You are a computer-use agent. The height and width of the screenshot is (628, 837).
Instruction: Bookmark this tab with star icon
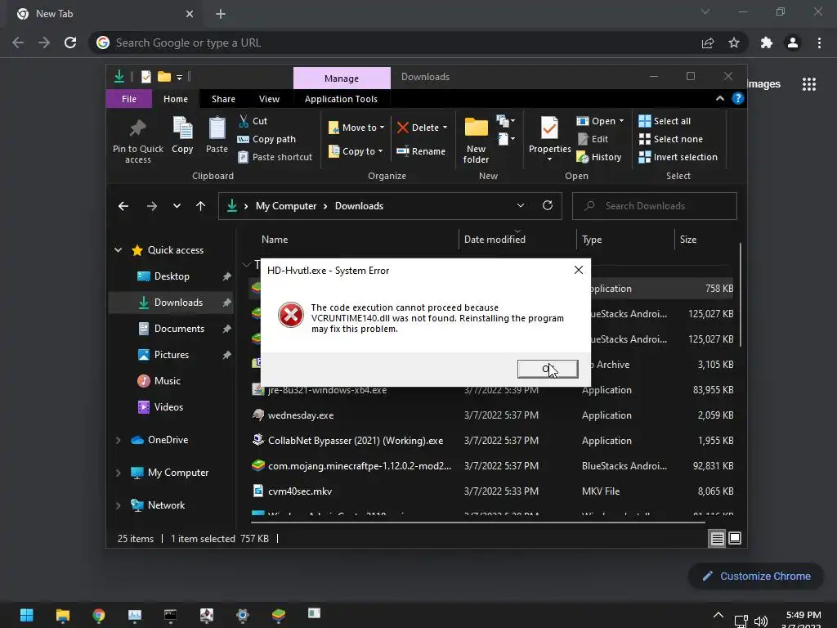[x=734, y=43]
